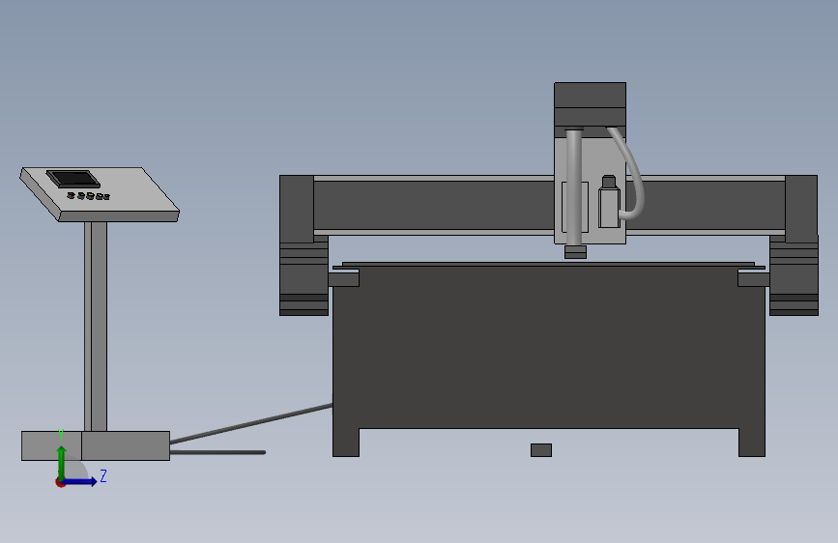Select the green button on the control console

(x=81, y=195)
